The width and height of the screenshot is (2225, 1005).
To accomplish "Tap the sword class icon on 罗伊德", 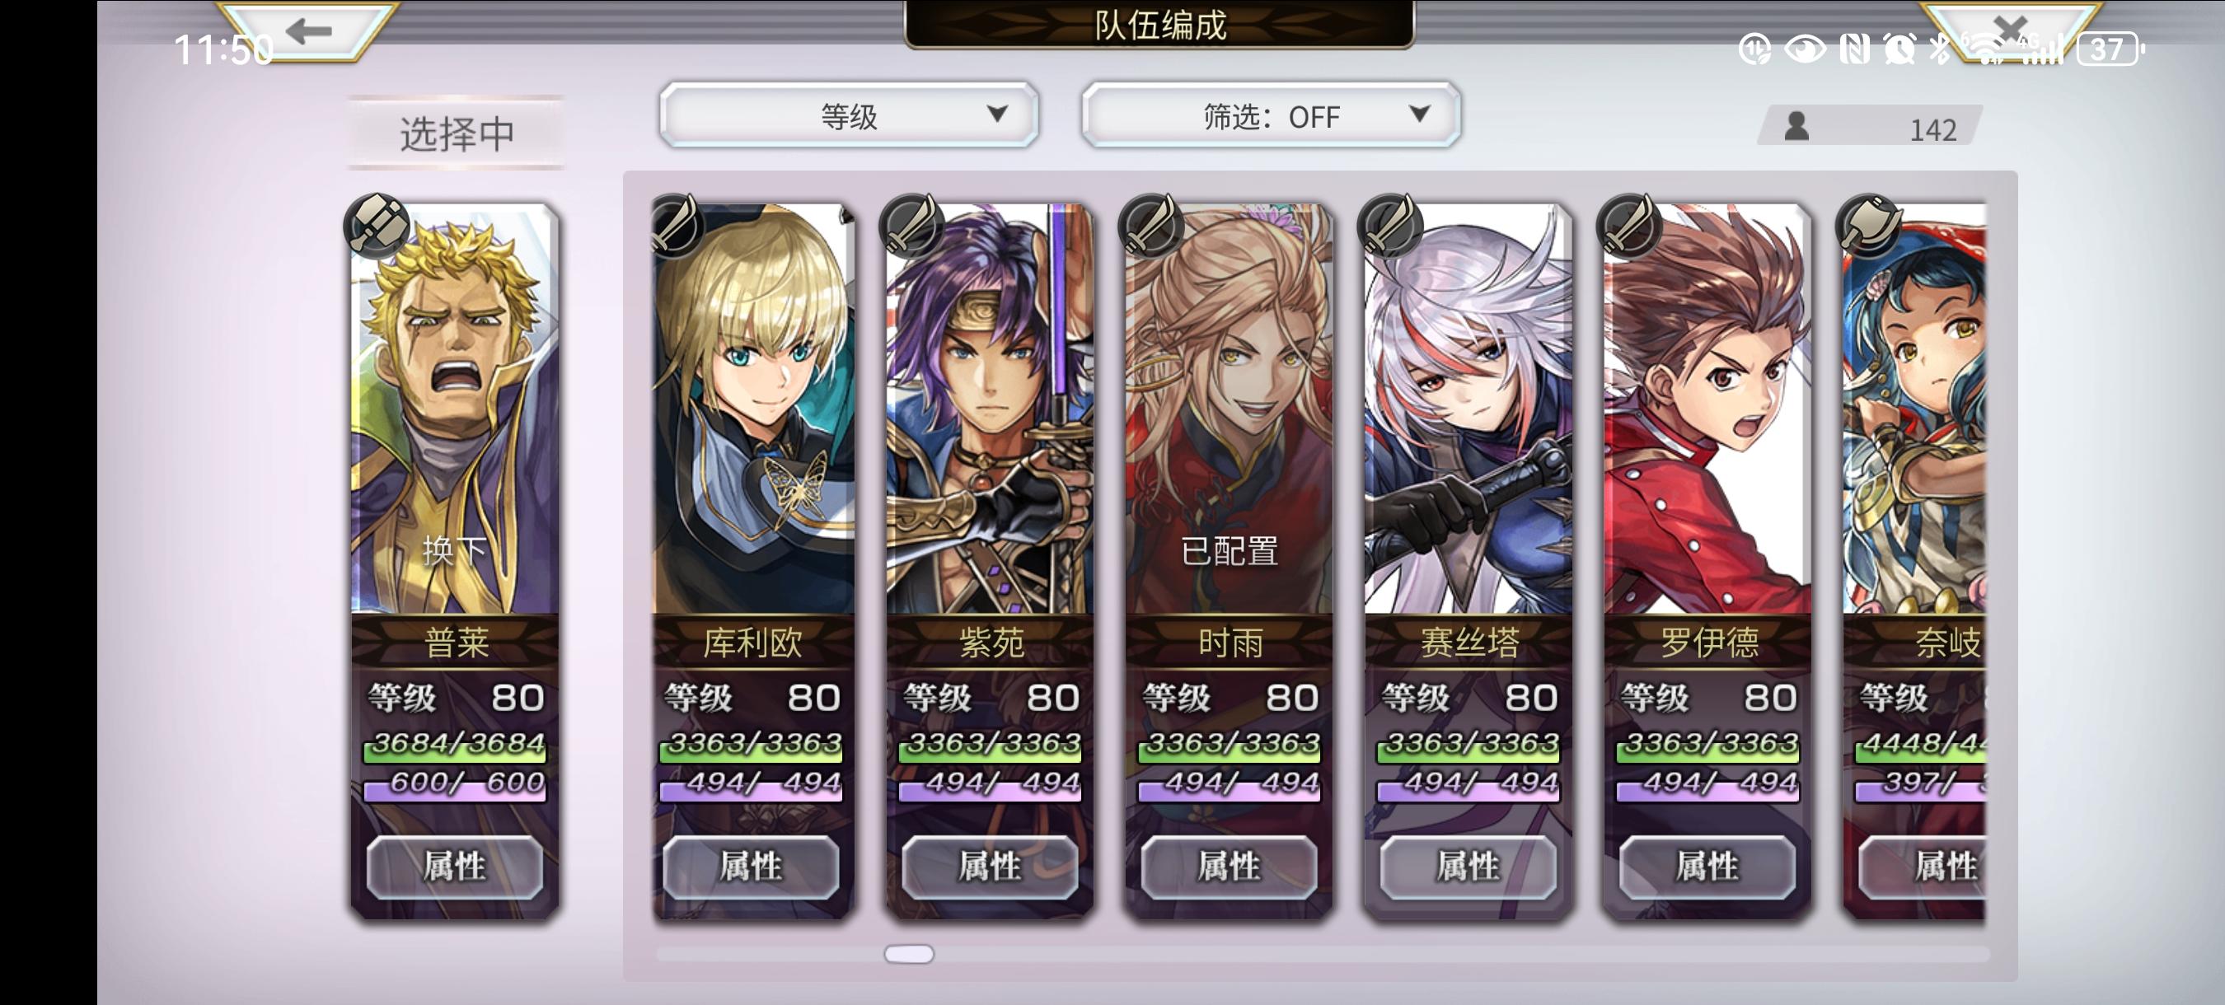I will pyautogui.click(x=1628, y=227).
